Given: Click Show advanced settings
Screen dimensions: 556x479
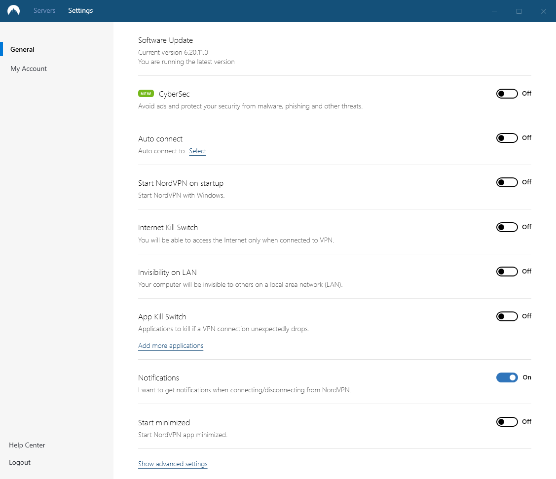Looking at the screenshot, I should pyautogui.click(x=173, y=464).
